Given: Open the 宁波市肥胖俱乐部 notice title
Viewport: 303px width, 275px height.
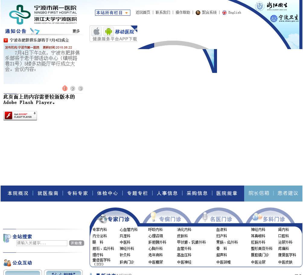Looking at the screenshot, I should pos(40,40).
